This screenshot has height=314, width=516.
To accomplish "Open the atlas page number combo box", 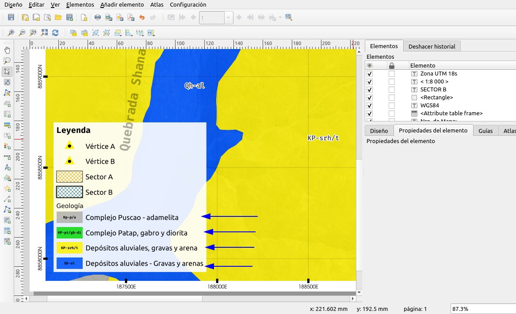I will pyautogui.click(x=216, y=17).
